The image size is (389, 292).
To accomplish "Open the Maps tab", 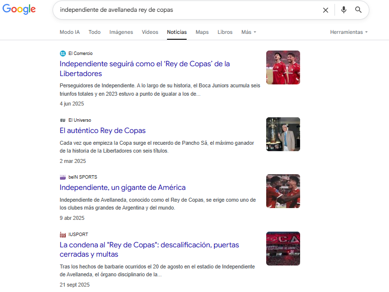I will pyautogui.click(x=202, y=32).
